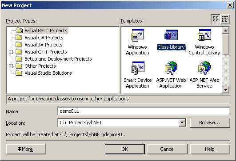This screenshot has width=236, height=161.
Task: Expand the Visual C++ Projects node
Action: tap(11, 52)
